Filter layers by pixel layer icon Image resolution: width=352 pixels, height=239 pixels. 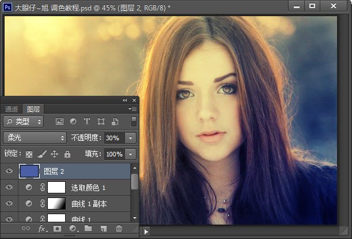[x=59, y=122]
